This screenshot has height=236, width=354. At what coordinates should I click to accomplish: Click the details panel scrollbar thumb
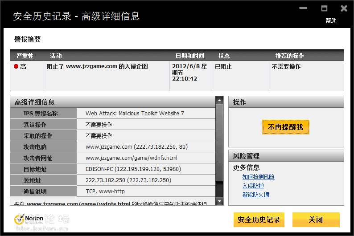219,142
